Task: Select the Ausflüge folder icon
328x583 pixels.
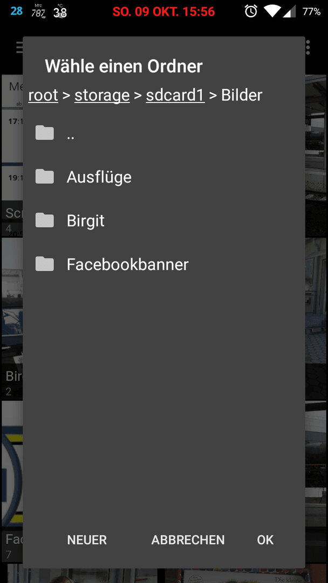Action: pyautogui.click(x=45, y=177)
